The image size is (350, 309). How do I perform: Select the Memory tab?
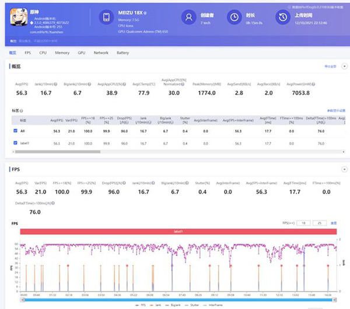coord(62,52)
